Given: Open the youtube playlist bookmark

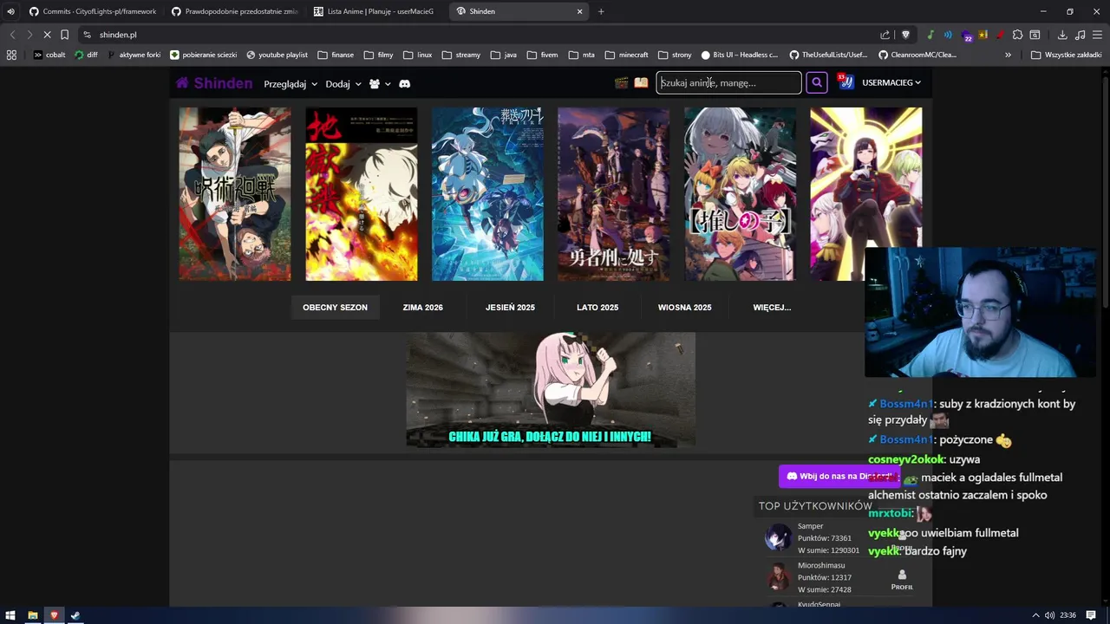Looking at the screenshot, I should click(277, 55).
